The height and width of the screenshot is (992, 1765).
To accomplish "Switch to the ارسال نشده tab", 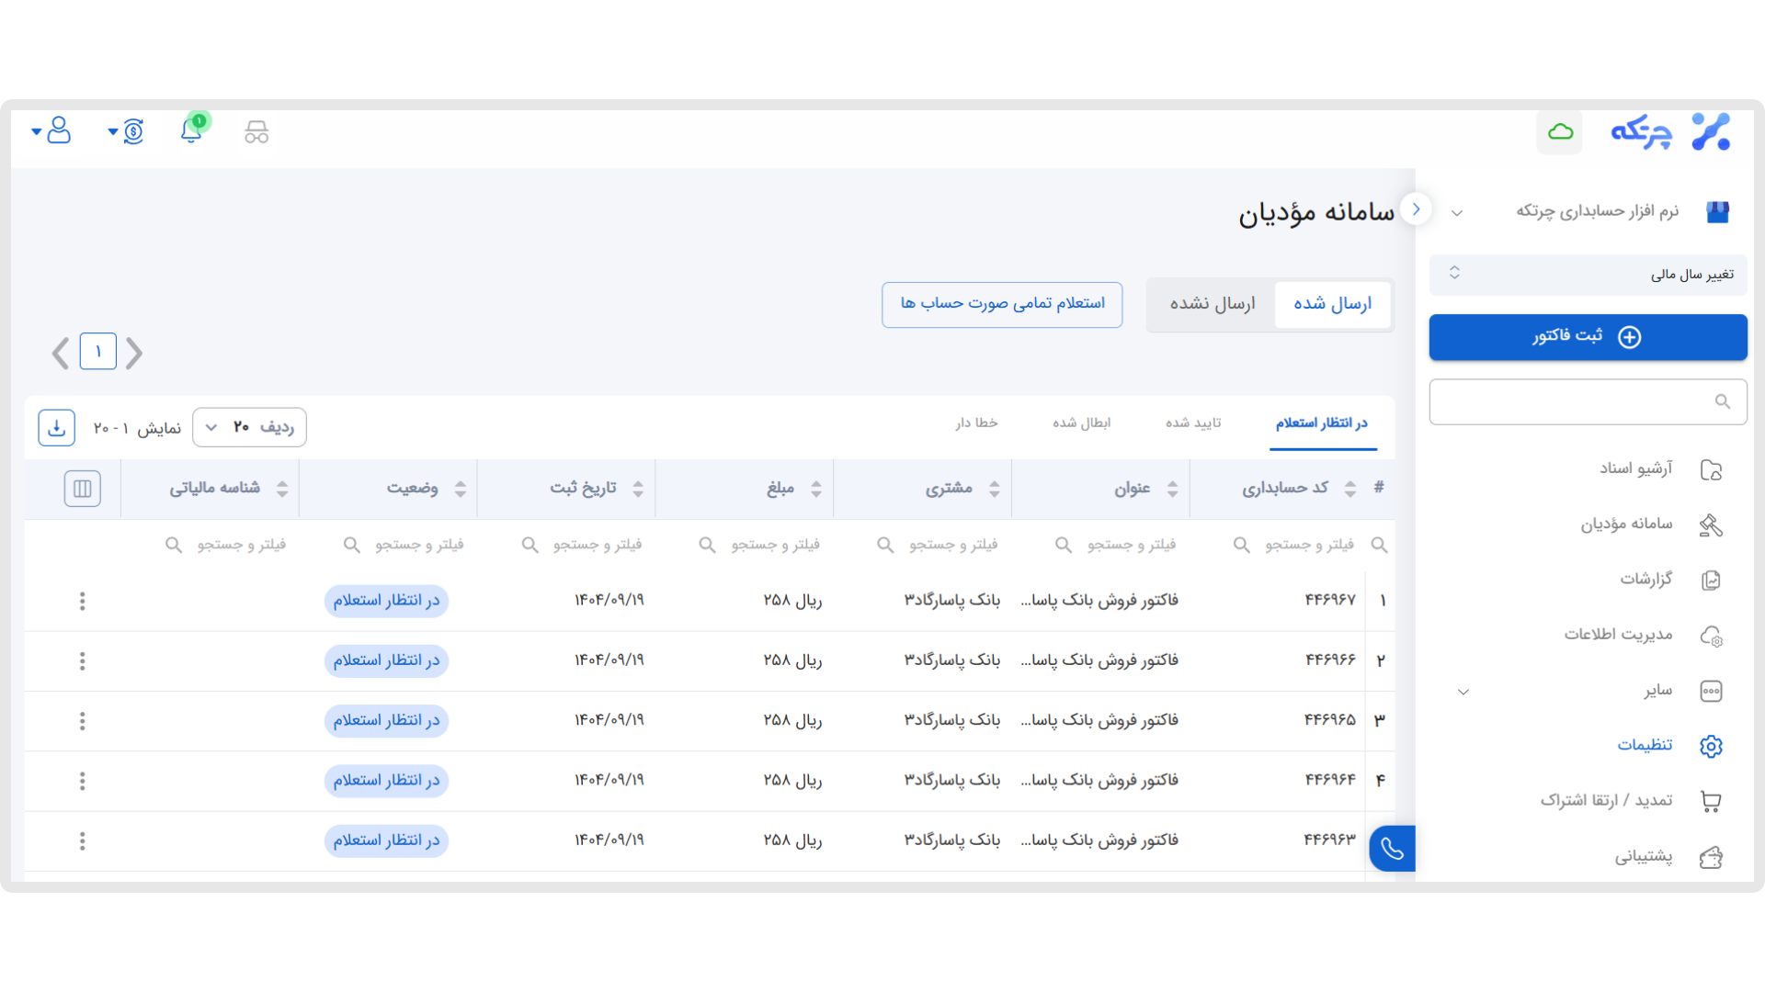I will coord(1211,304).
